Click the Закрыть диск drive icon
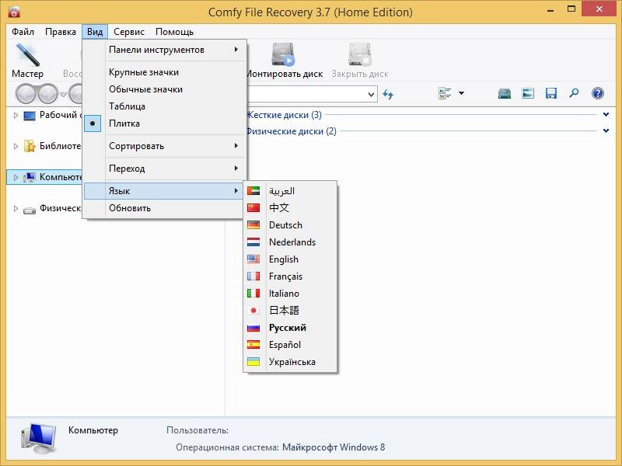622x466 pixels. click(x=360, y=54)
